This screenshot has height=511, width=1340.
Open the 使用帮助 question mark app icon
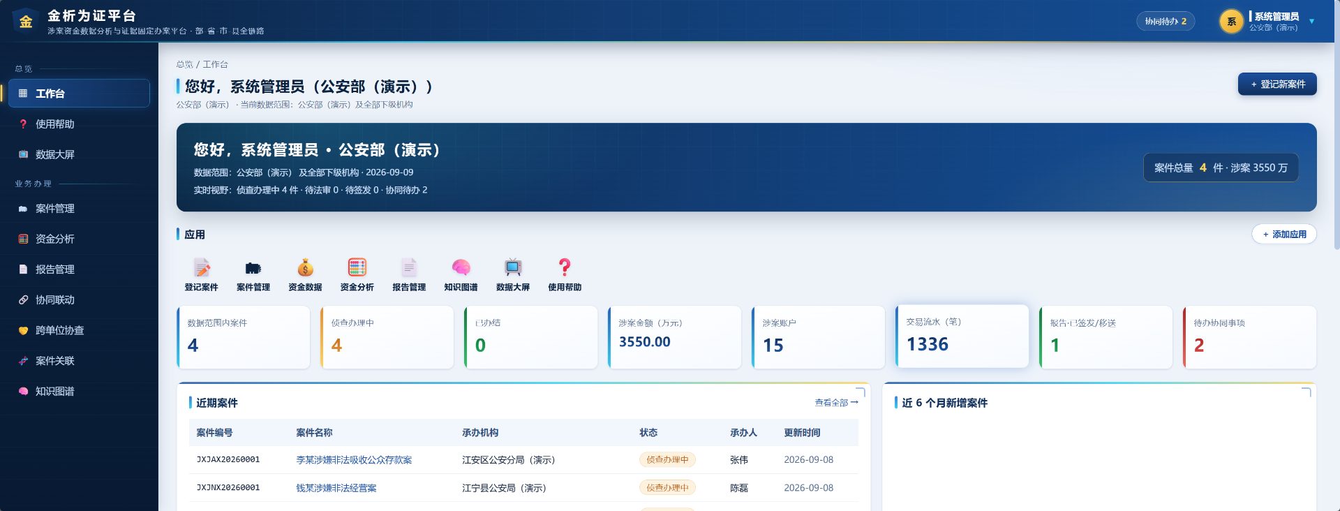click(565, 267)
